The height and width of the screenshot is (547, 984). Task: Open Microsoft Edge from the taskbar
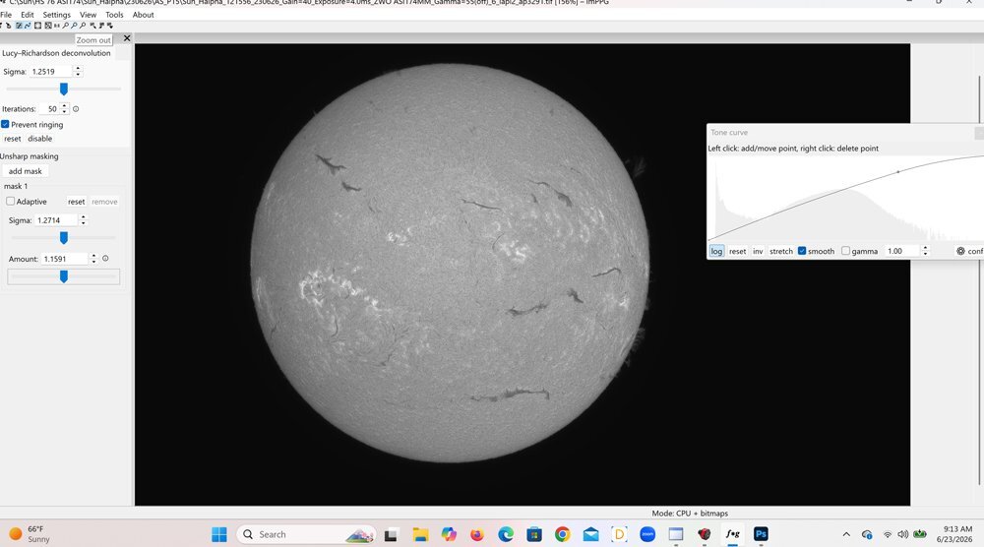(506, 534)
